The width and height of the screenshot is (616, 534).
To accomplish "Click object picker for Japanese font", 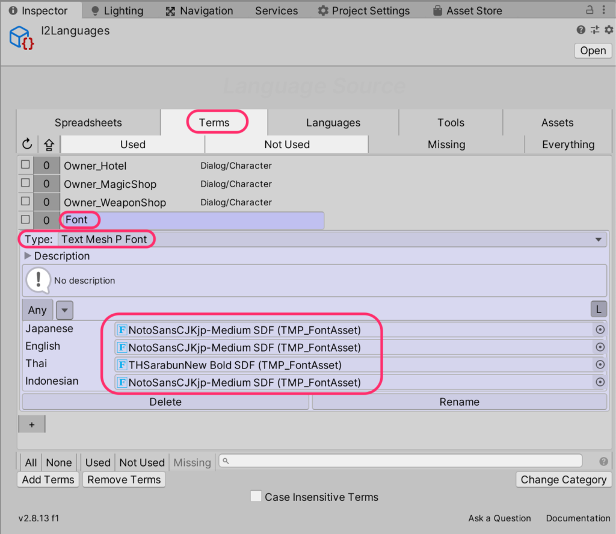I will point(600,330).
